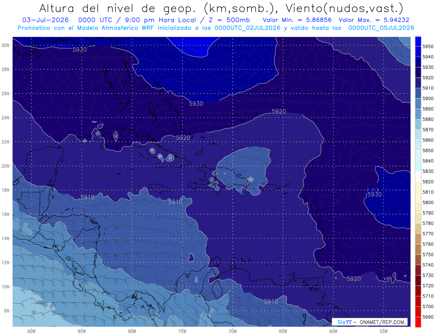The image size is (435, 336).
Task: Click colorbar tick label 5880
Action: 428,119
